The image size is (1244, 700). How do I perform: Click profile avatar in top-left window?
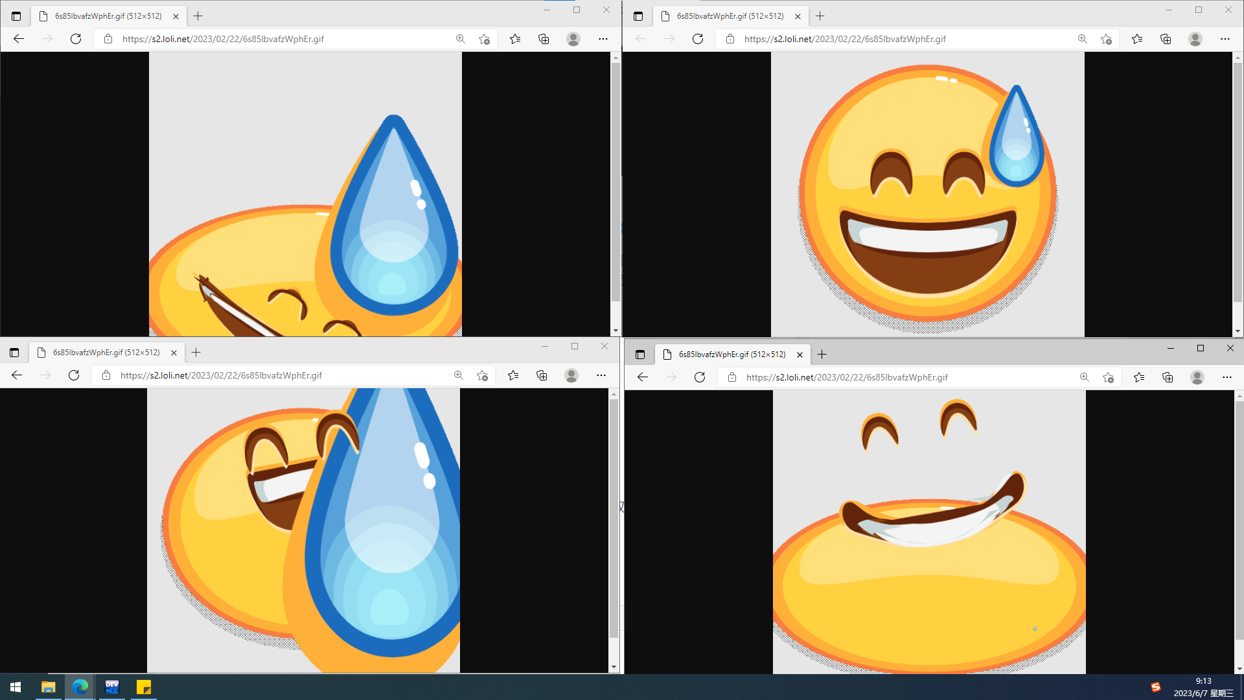(573, 39)
